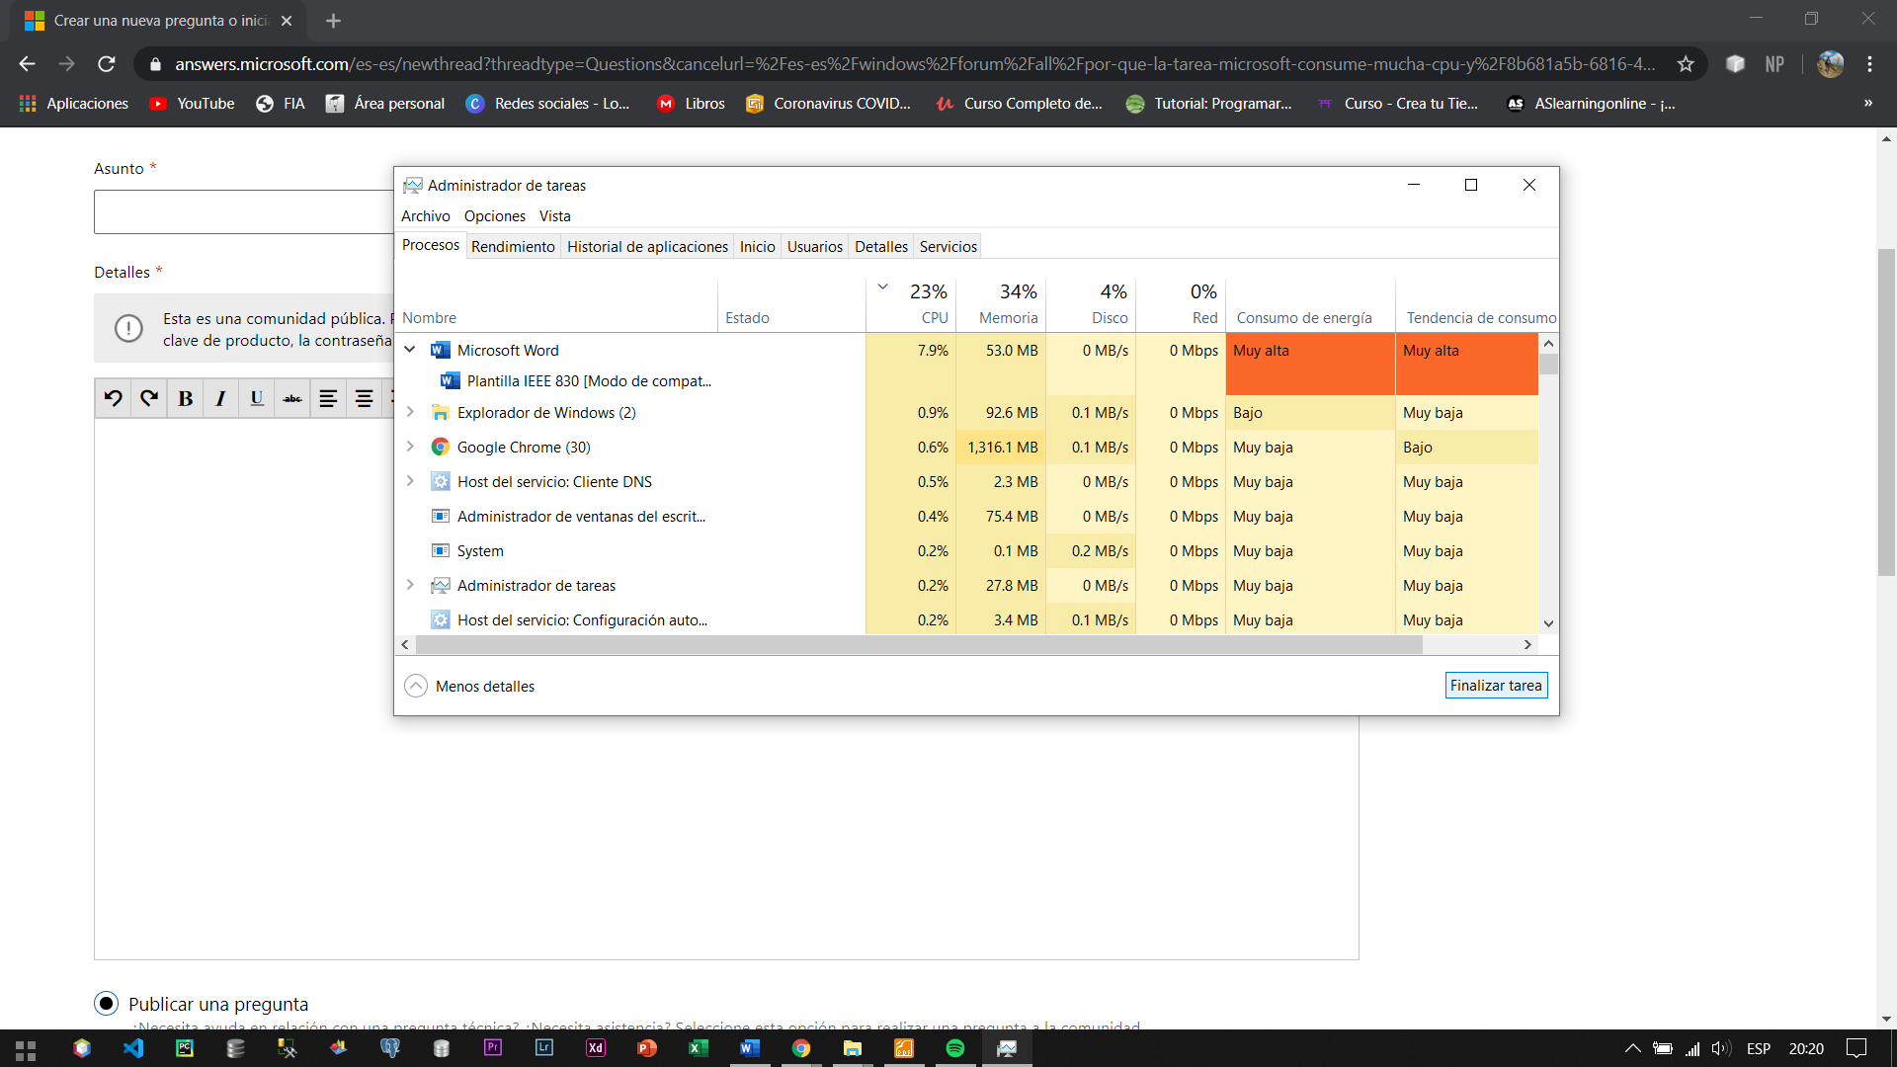Click the Task Manager horizontal scrollbar

pos(919,645)
